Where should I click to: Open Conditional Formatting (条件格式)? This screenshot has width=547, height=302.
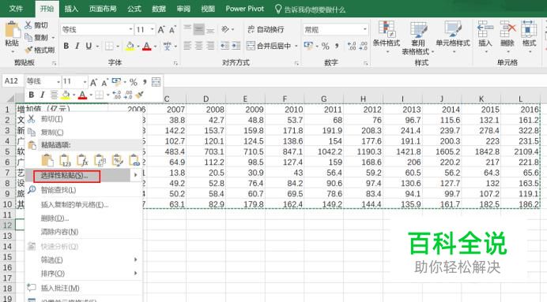(x=387, y=37)
